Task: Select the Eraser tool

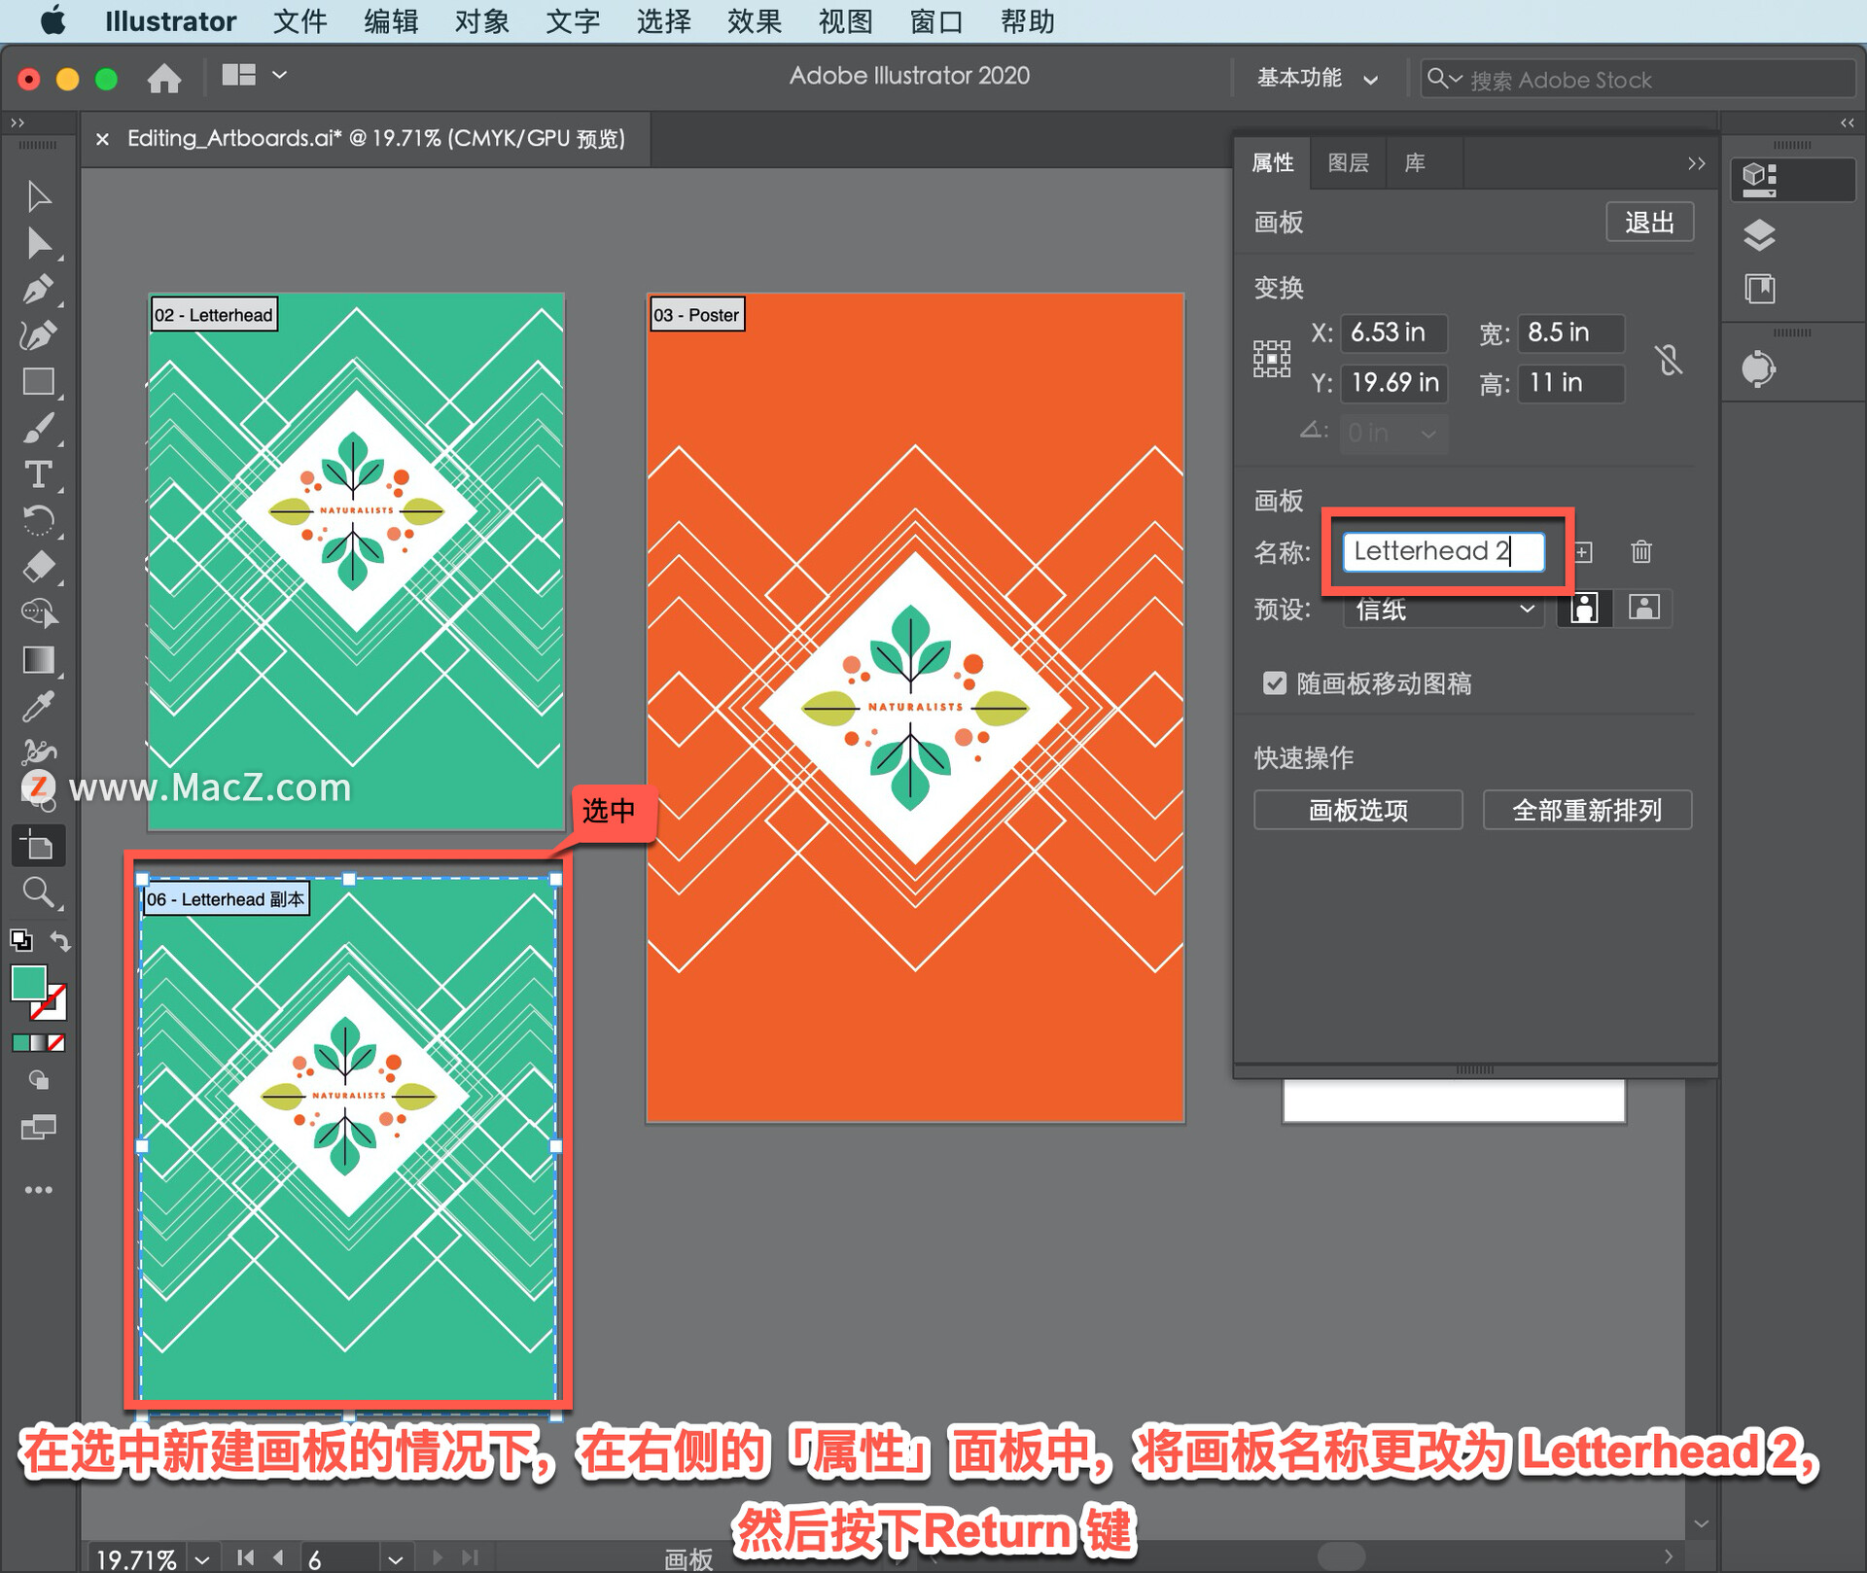Action: click(37, 567)
